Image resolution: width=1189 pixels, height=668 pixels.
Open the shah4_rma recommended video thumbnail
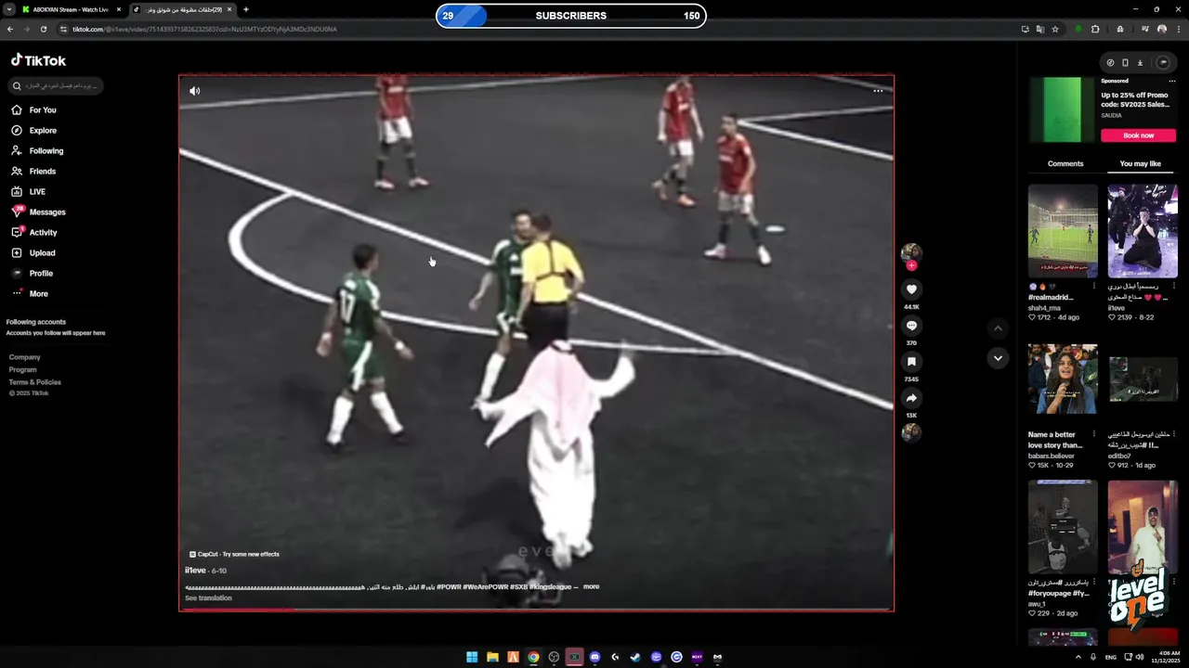[x=1063, y=231]
